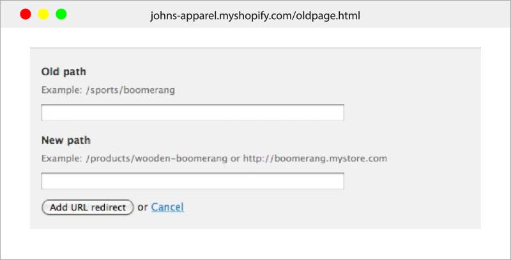The image size is (511, 260).
Task: Click the Old path heading label
Action: tap(63, 72)
